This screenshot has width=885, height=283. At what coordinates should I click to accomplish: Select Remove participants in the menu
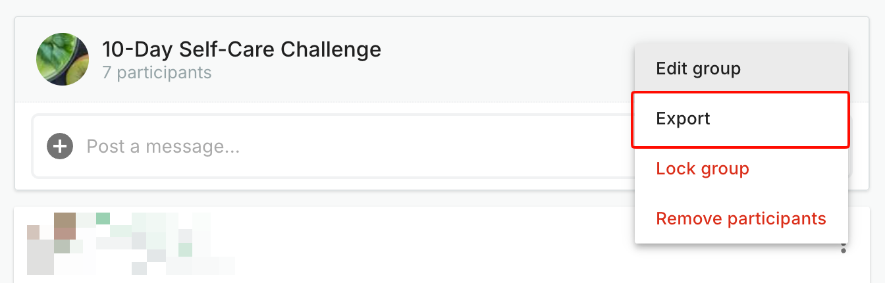coord(741,219)
